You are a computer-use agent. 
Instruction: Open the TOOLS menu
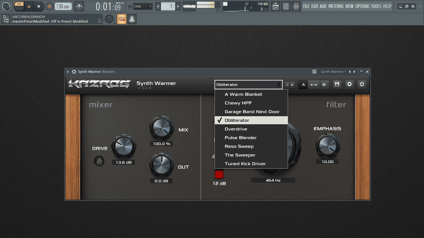pos(376,6)
